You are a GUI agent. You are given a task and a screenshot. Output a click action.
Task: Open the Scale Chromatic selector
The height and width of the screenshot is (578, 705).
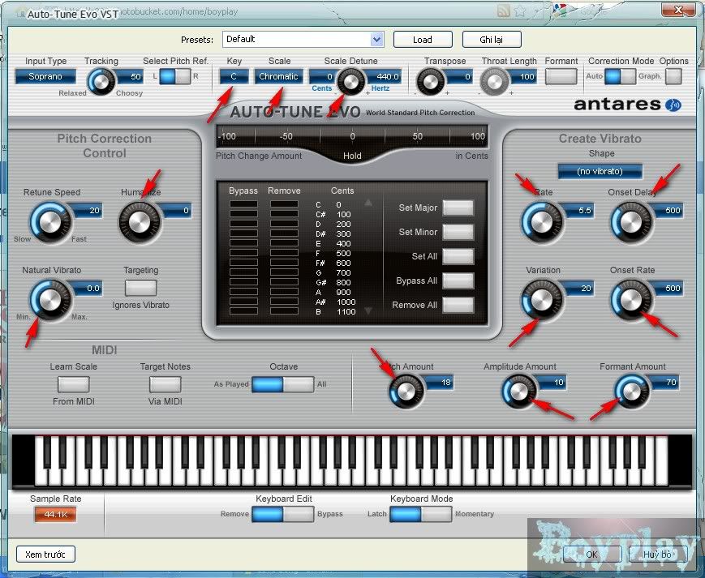278,77
